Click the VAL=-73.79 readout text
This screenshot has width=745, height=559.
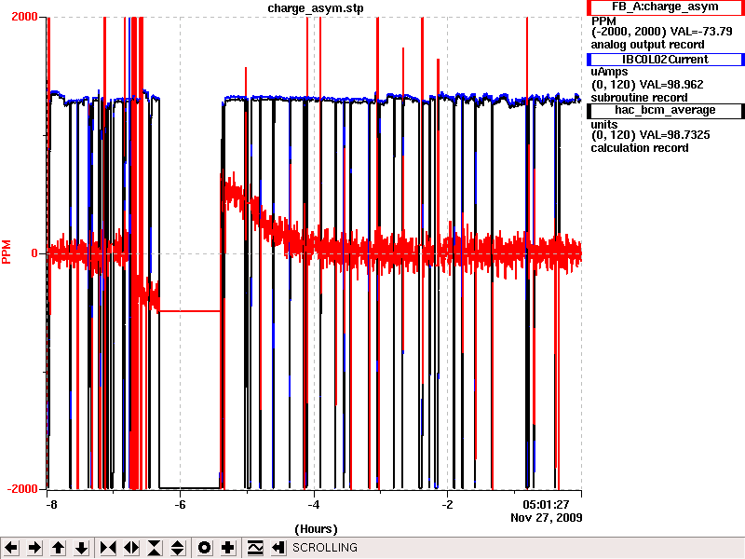701,32
